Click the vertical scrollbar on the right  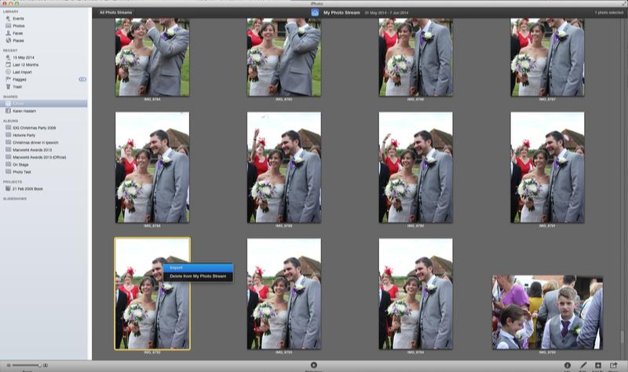(x=623, y=337)
